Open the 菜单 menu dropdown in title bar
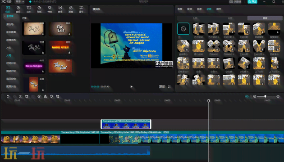The width and height of the screenshot is (284, 162). point(19,2)
